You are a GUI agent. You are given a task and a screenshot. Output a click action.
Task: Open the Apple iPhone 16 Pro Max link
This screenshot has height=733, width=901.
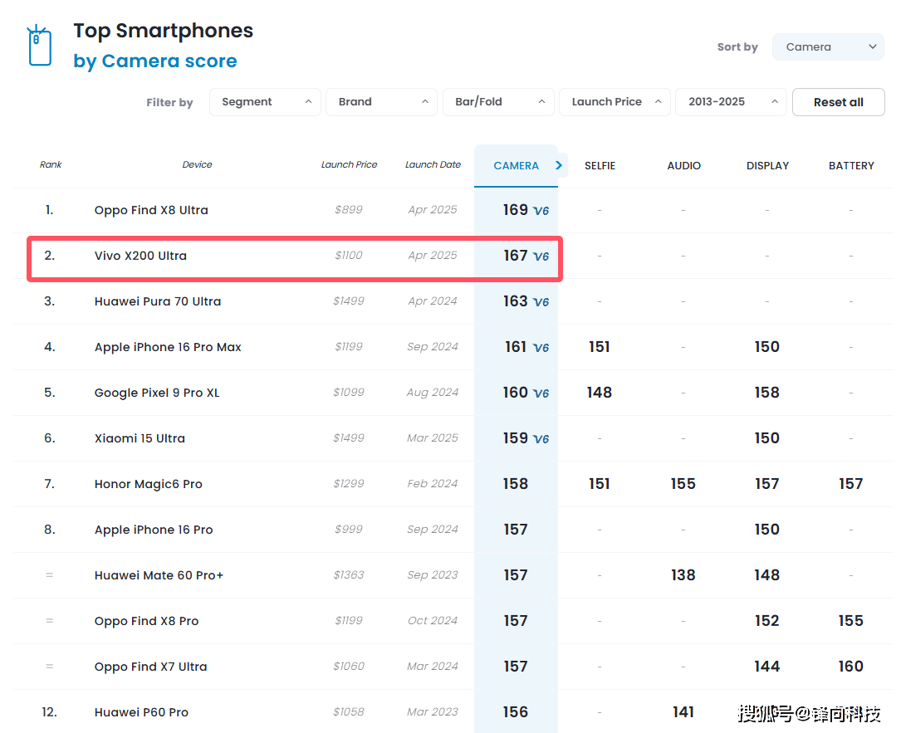click(x=168, y=347)
